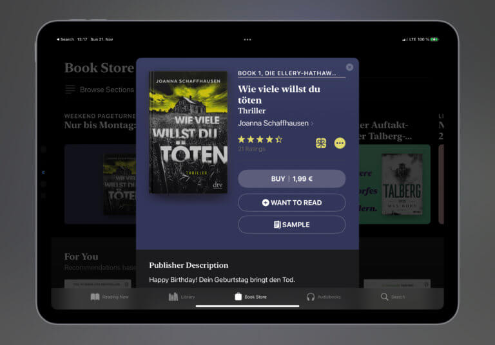Open the yellow more options button
This screenshot has width=495, height=345.
pos(340,143)
